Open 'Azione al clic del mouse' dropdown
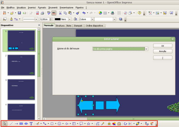179x127 pixels. coord(146,49)
